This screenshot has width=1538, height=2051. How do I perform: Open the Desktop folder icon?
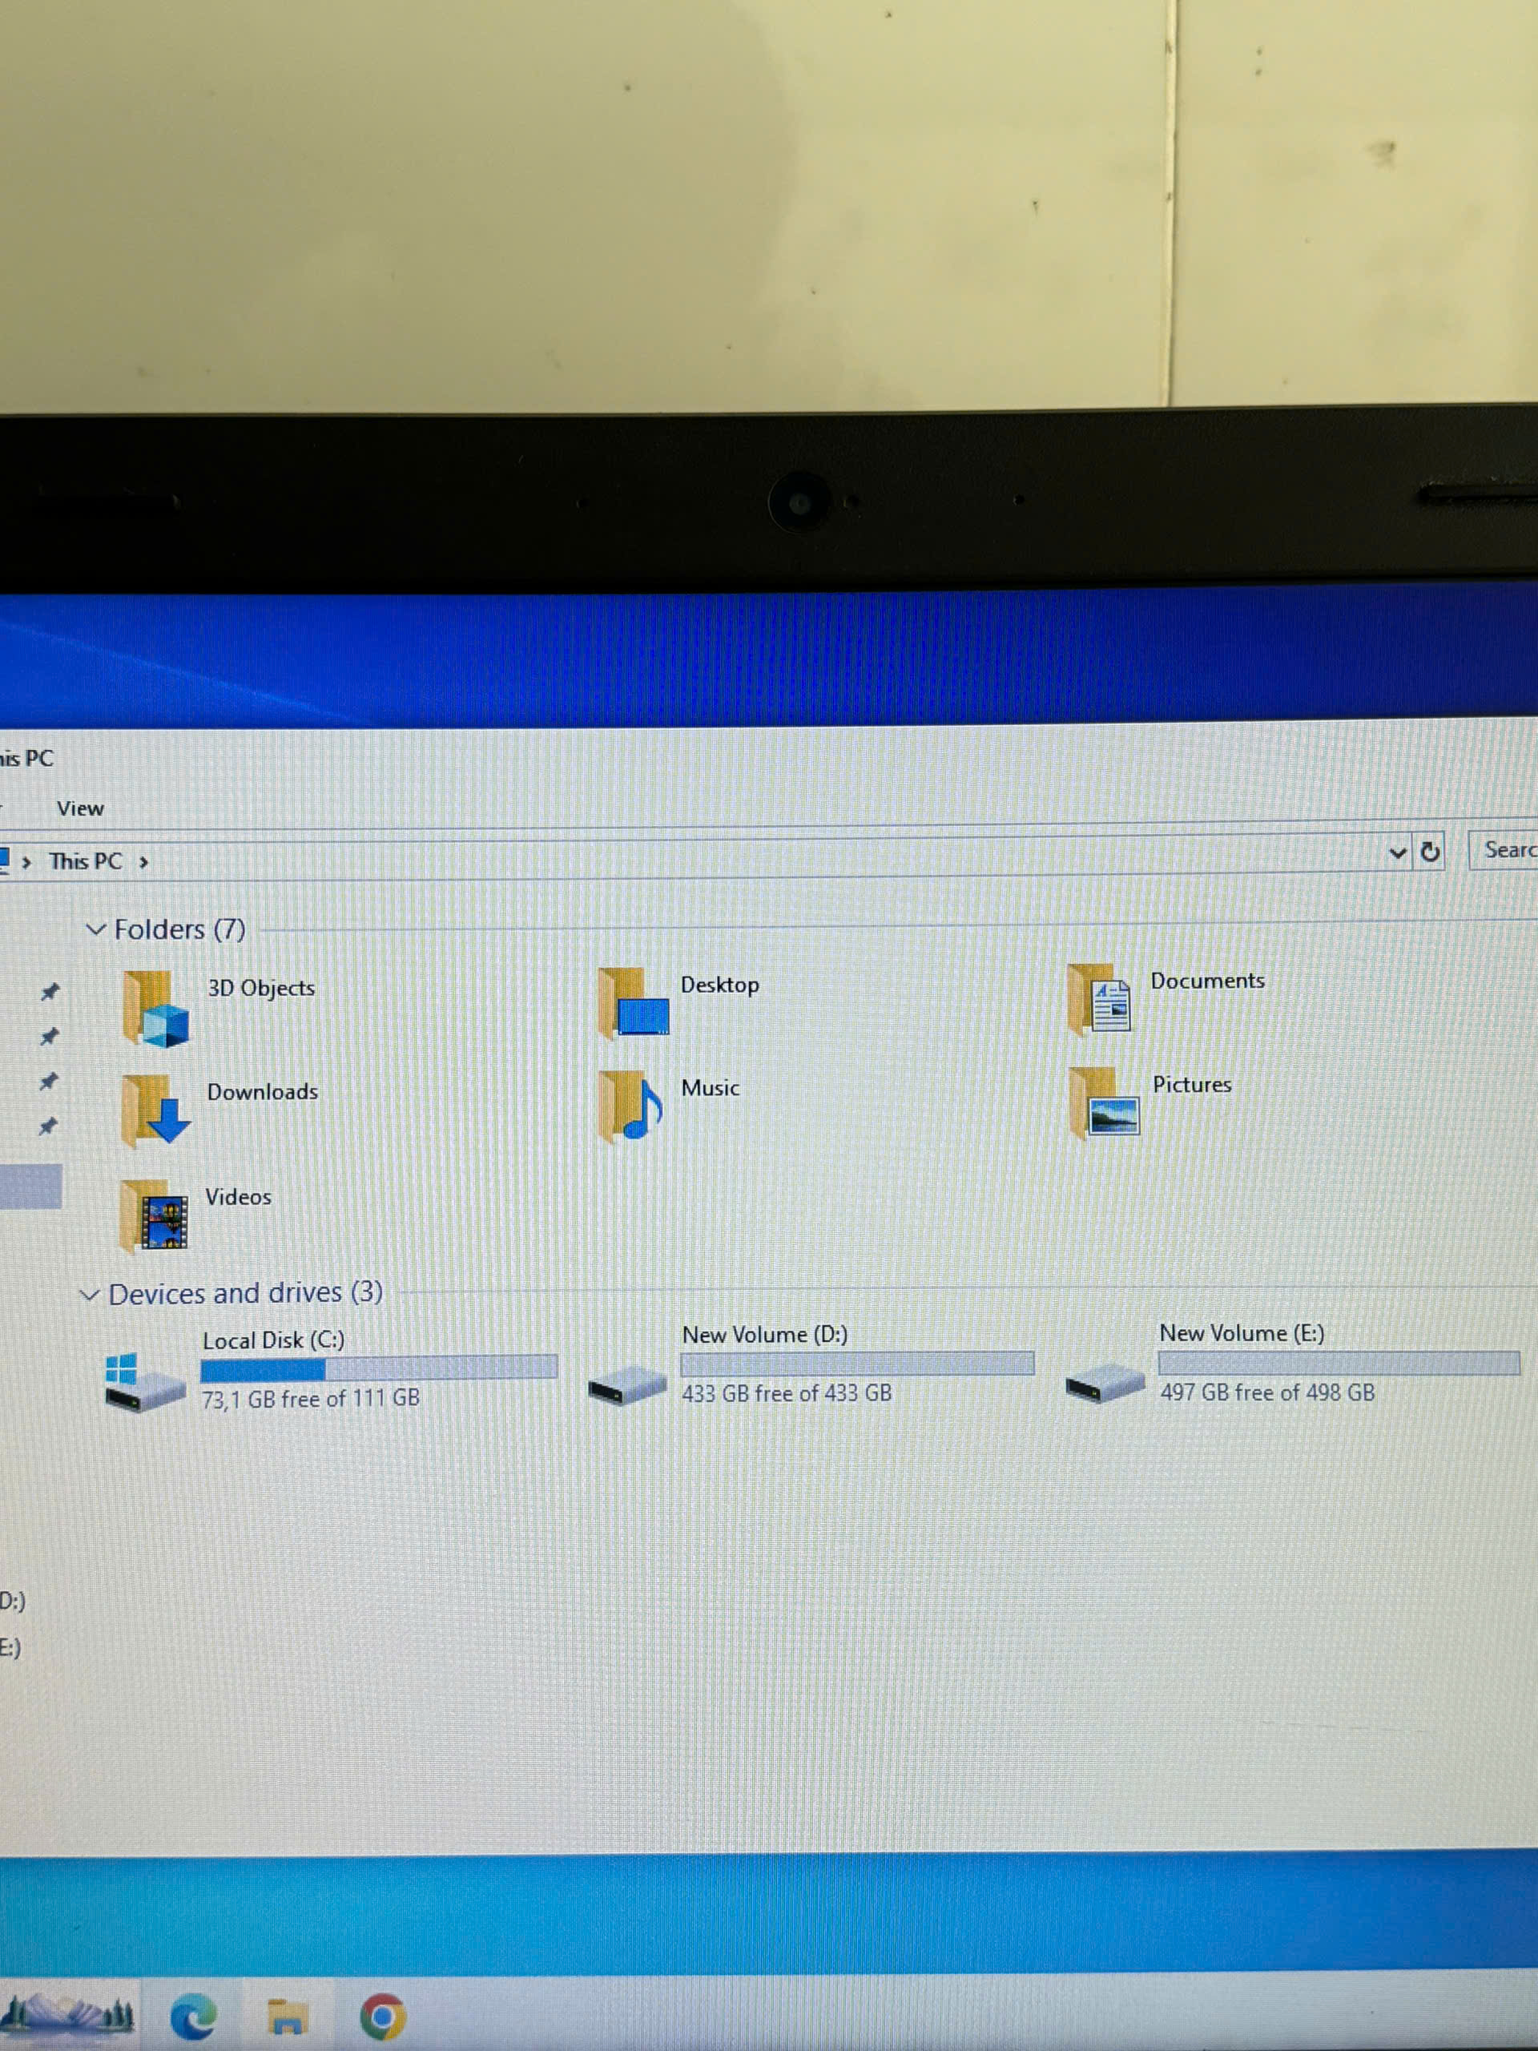pyautogui.click(x=634, y=1003)
